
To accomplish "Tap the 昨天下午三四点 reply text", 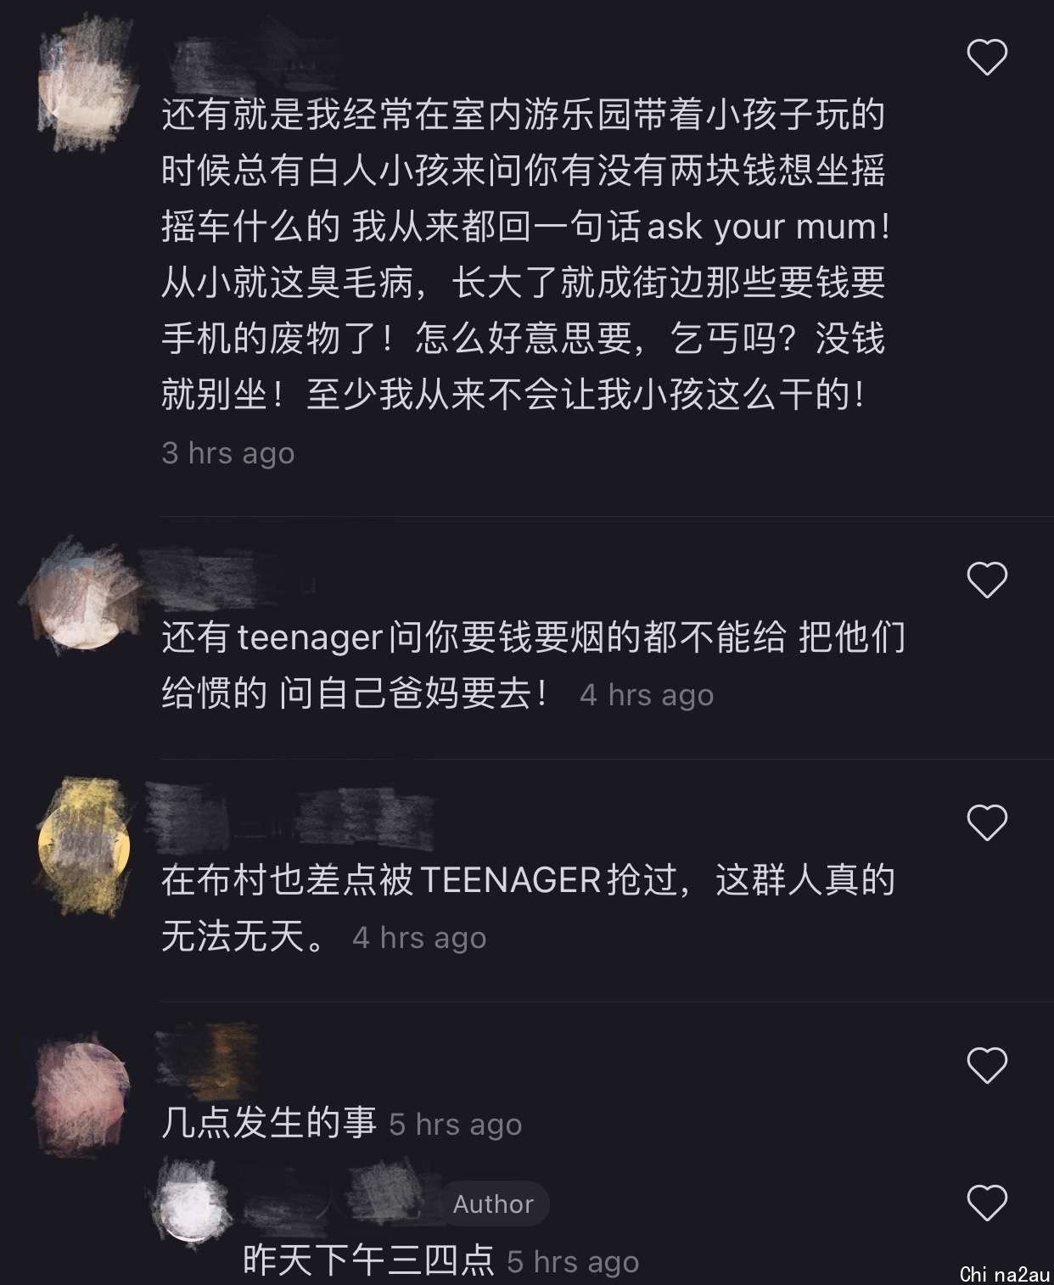I will point(368,1261).
